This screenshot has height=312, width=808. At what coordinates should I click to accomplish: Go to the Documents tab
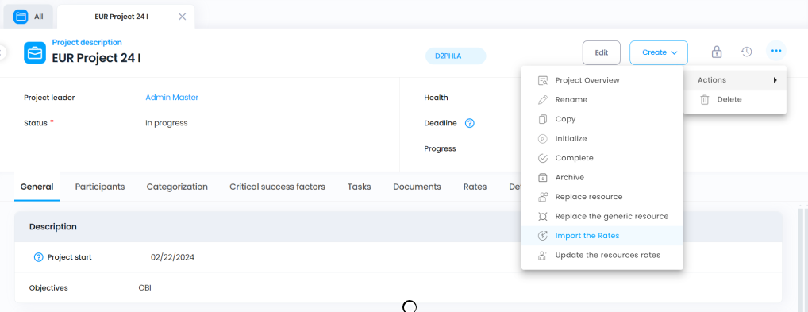(x=417, y=187)
